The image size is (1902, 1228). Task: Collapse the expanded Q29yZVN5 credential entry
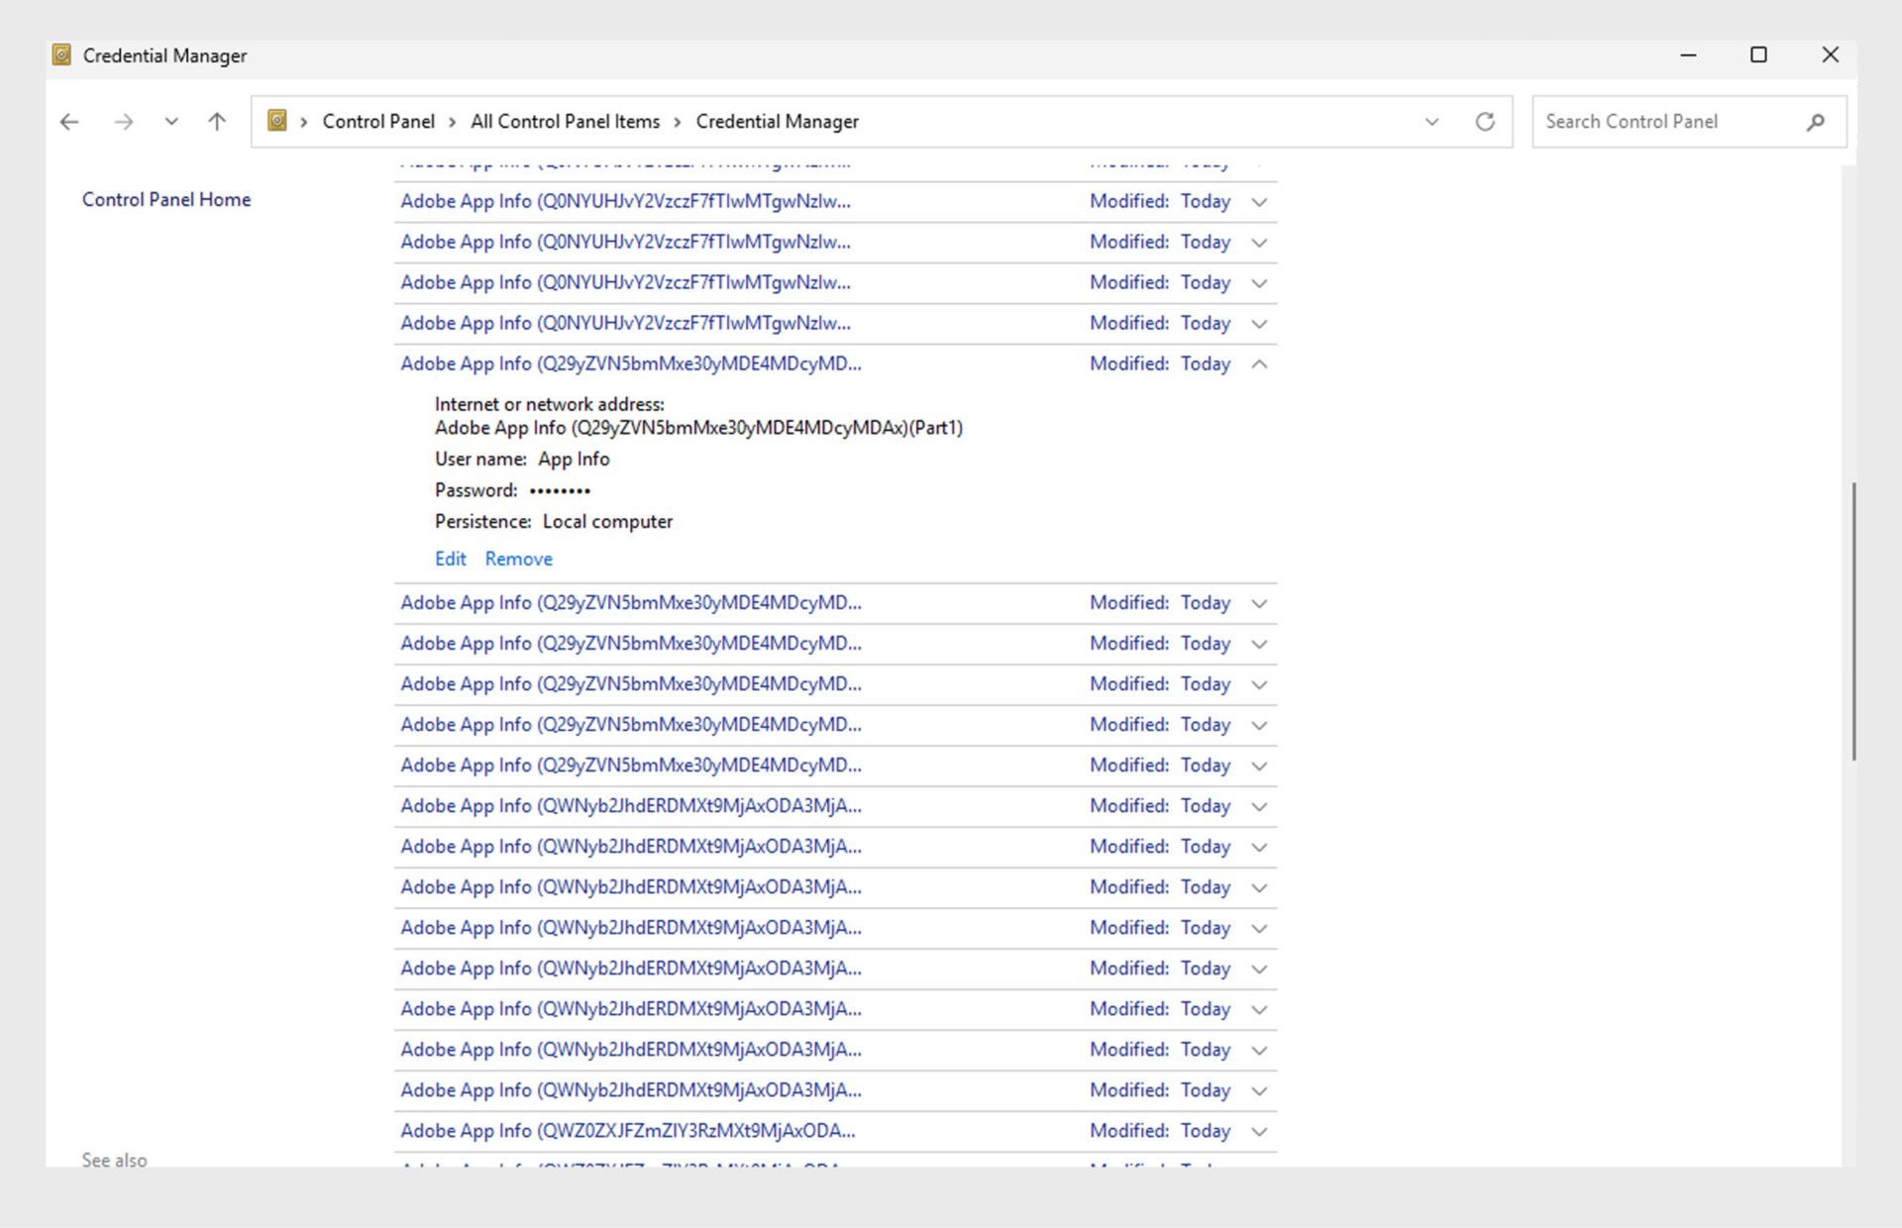pos(1259,364)
